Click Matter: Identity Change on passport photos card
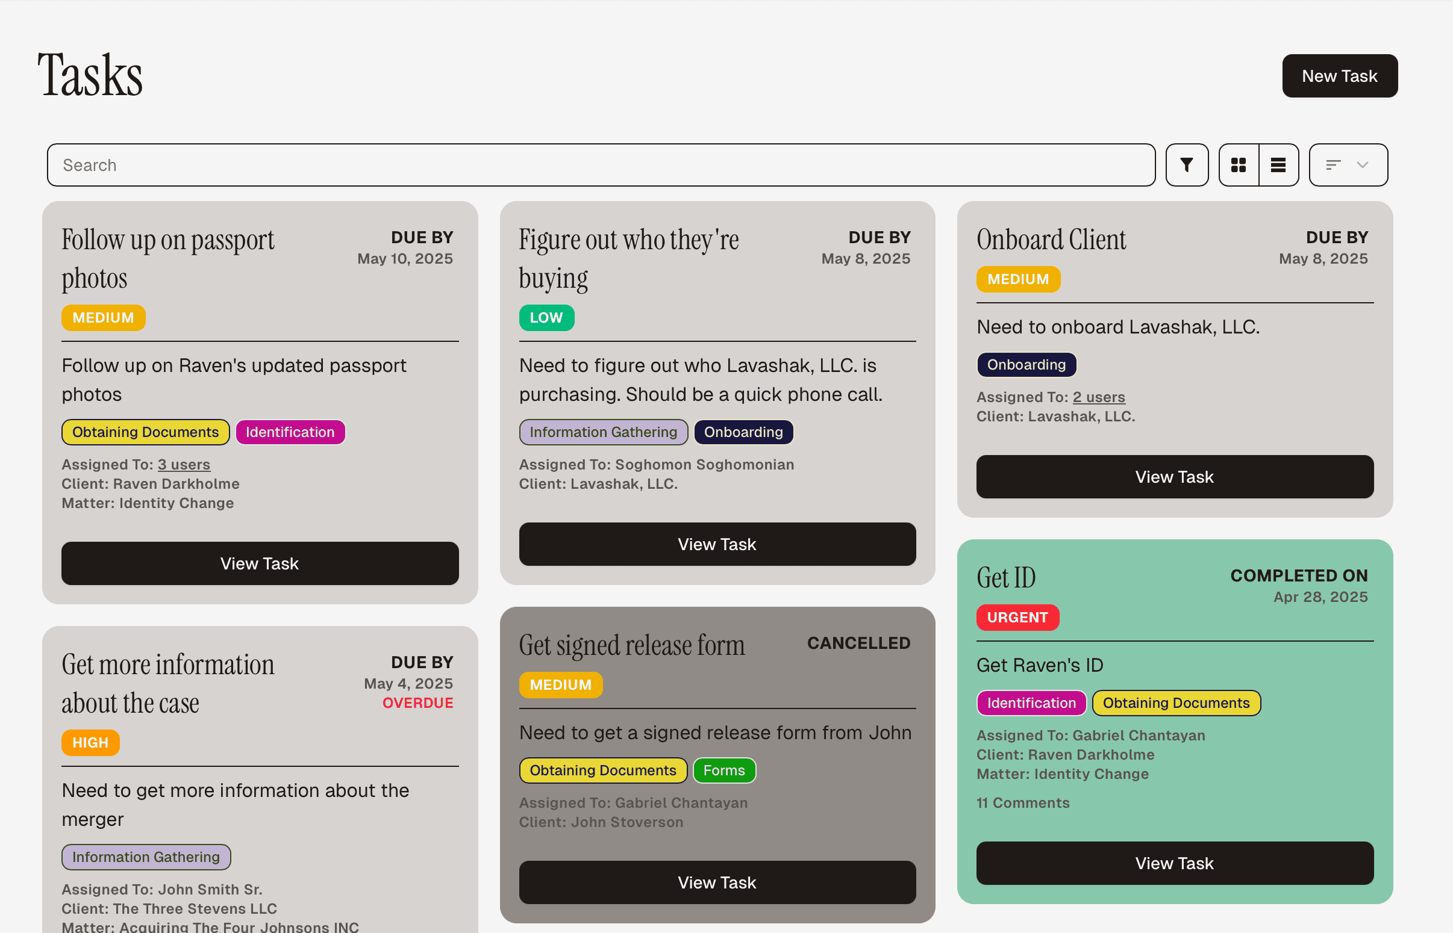 (148, 503)
